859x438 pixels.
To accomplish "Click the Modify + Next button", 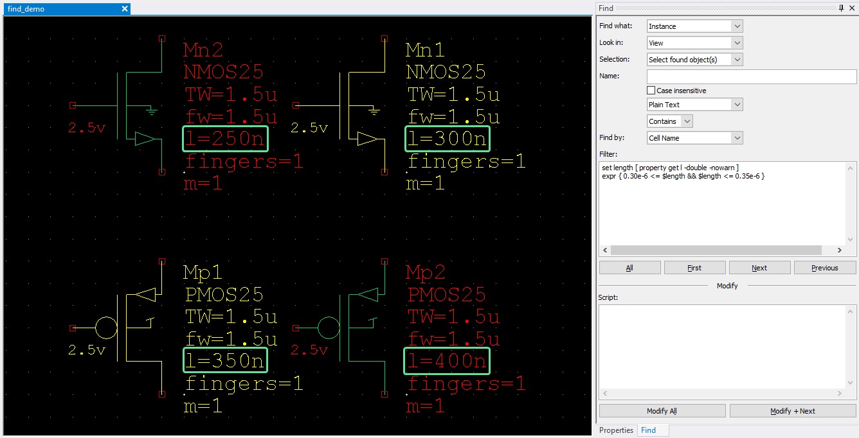I will coord(792,411).
